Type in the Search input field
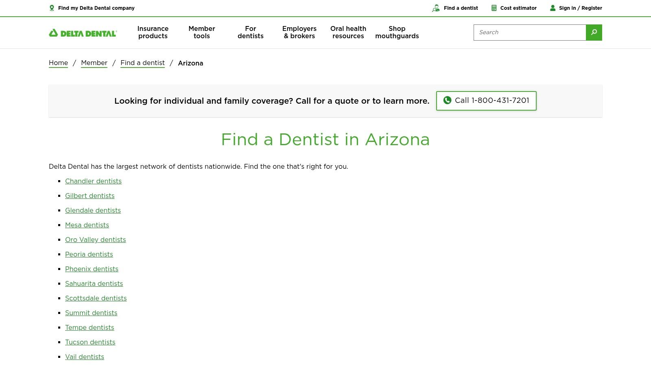The width and height of the screenshot is (651, 366). [529, 33]
